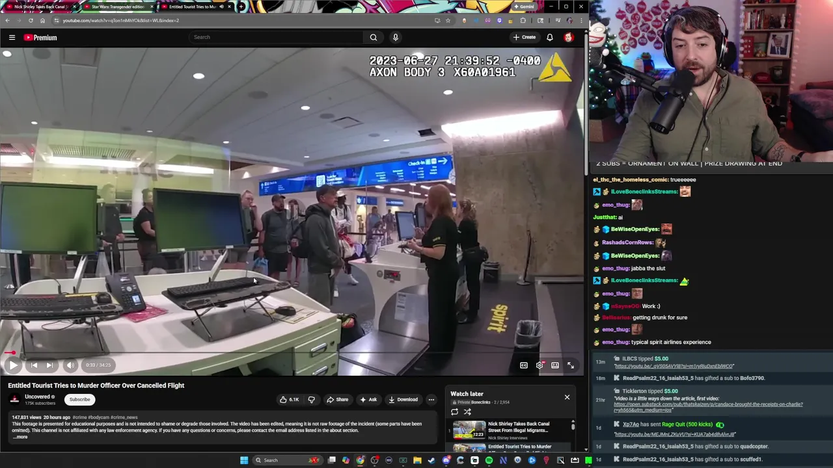Open Spotify from the taskbar

coord(489,460)
